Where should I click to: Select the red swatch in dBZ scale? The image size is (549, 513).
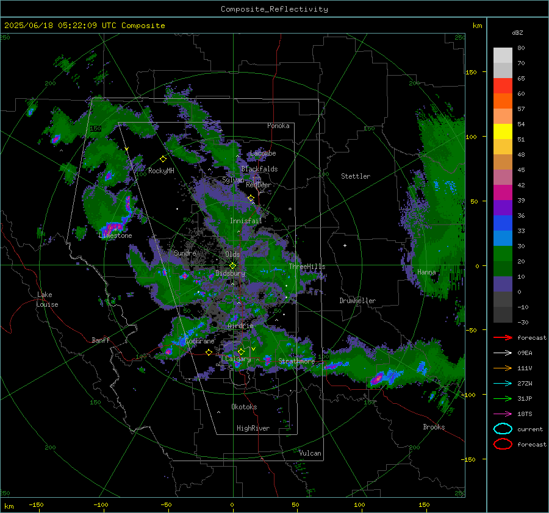(503, 86)
